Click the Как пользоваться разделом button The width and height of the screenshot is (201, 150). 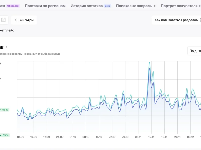click(176, 20)
